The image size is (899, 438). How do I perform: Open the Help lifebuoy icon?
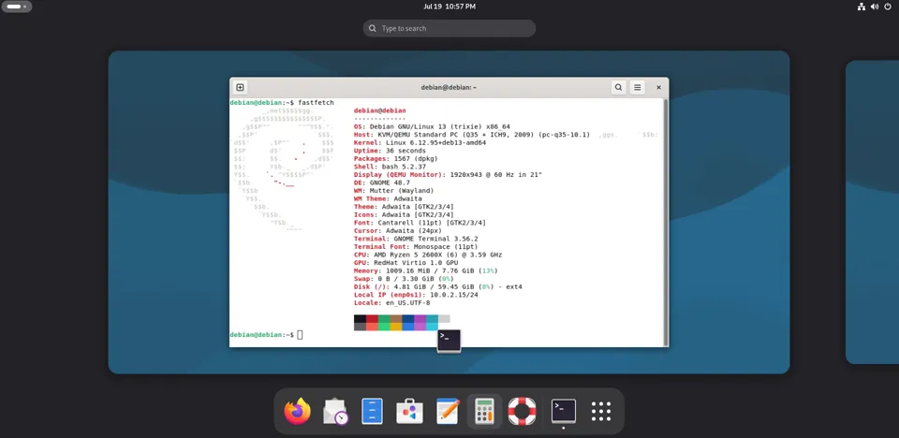[522, 411]
